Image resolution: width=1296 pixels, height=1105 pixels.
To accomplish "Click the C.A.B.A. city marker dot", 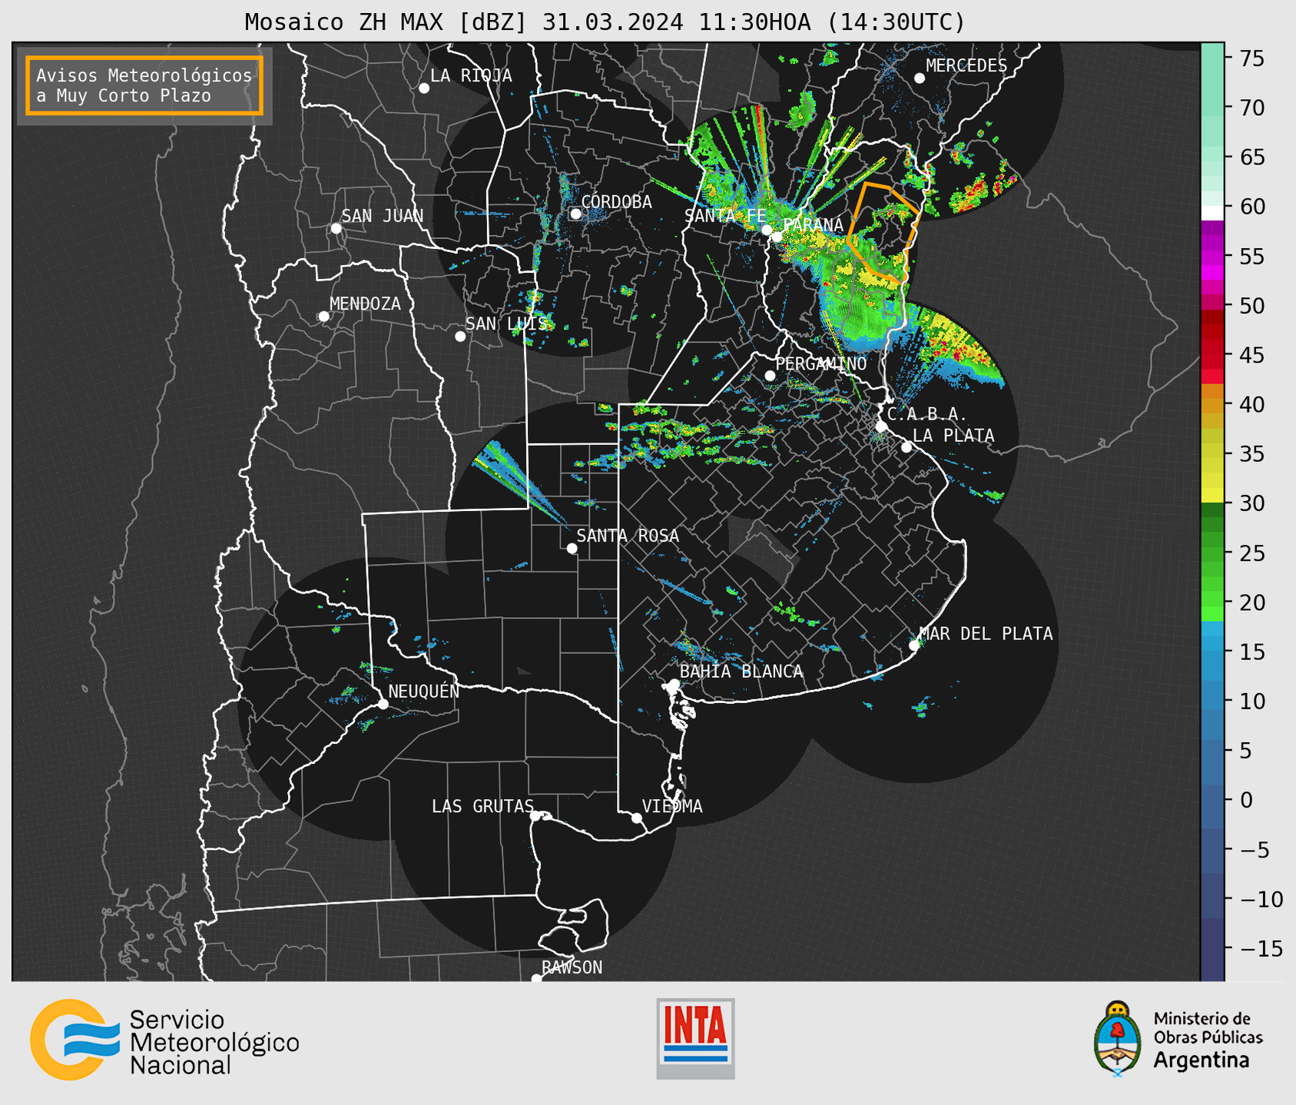I will coord(881,426).
